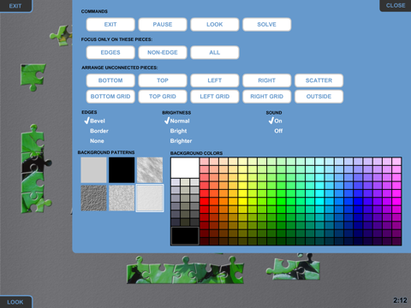411x308 pixels.
Task: Select the solid black background pattern
Action: pyautogui.click(x=122, y=170)
